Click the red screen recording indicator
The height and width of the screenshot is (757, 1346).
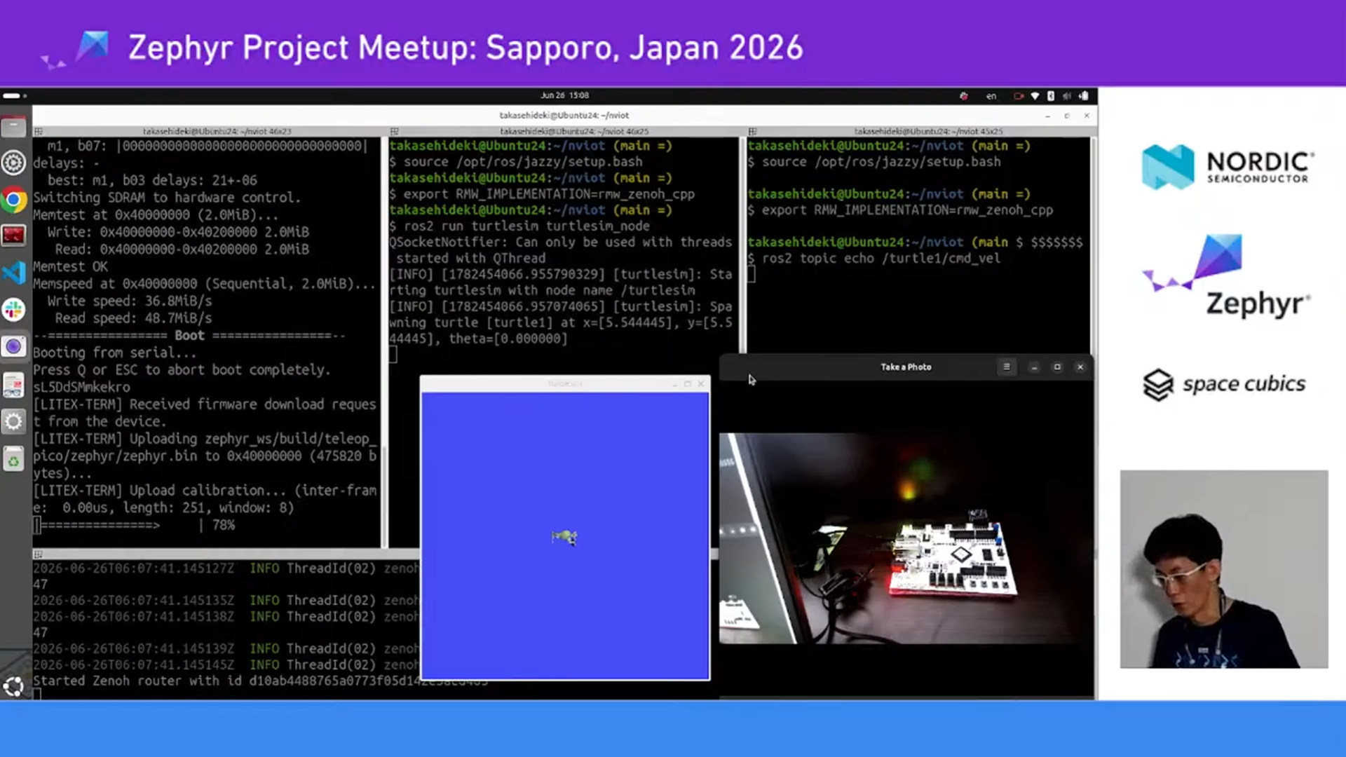tap(1019, 96)
